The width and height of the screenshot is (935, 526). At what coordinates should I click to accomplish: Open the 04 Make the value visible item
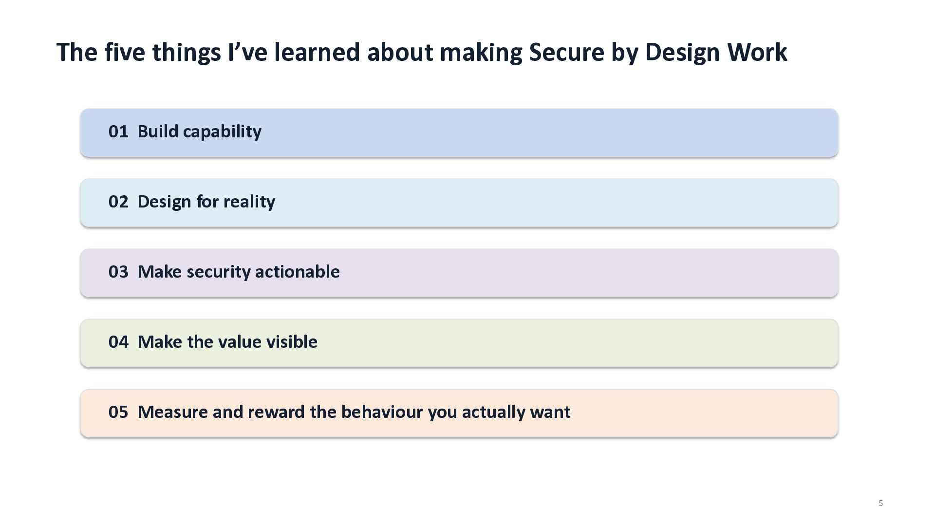[459, 343]
